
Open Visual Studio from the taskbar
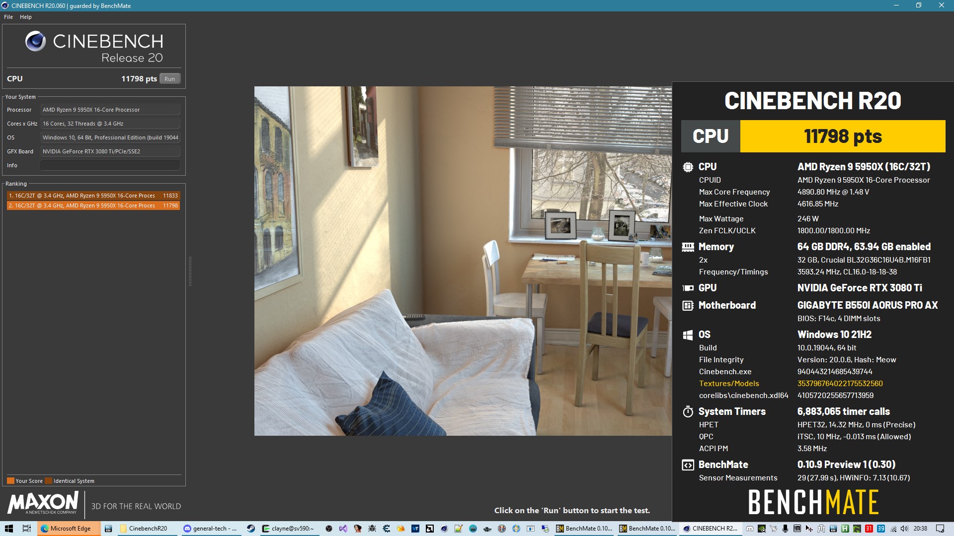[x=343, y=529]
